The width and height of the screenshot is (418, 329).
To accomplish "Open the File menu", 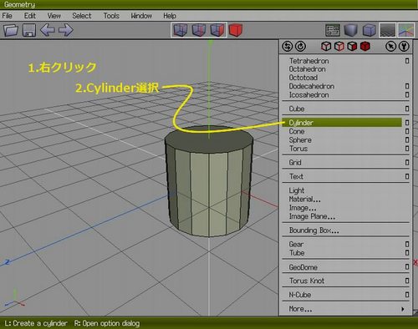I will click(x=7, y=16).
